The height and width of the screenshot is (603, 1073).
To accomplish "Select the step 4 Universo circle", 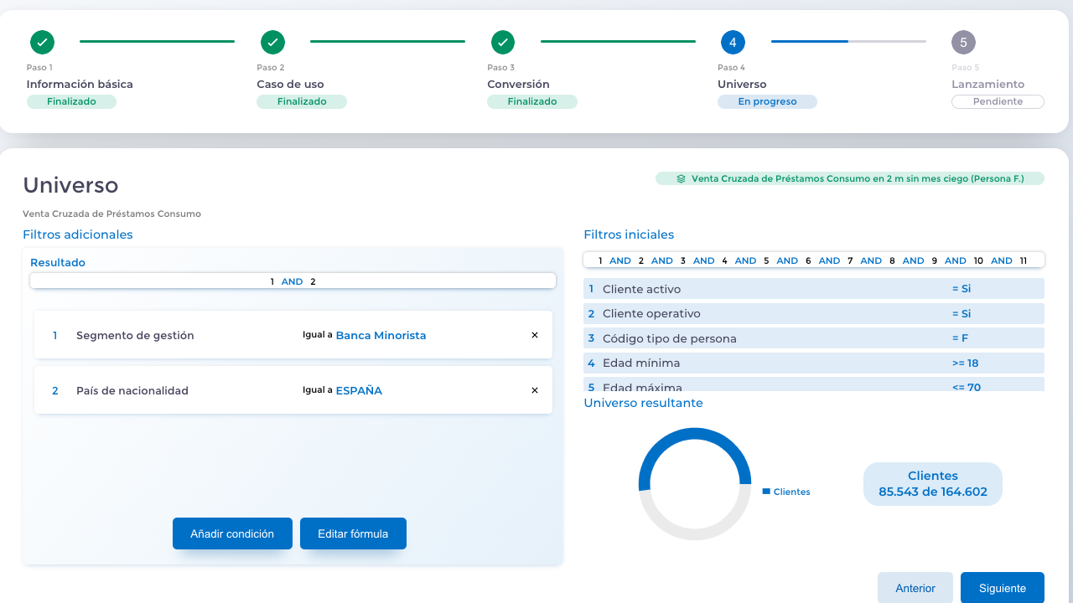I will (733, 42).
